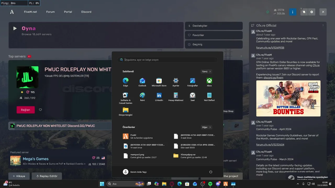The width and height of the screenshot is (335, 188).
Task: Open recommended FiveM app entry
Action: click(x=143, y=136)
